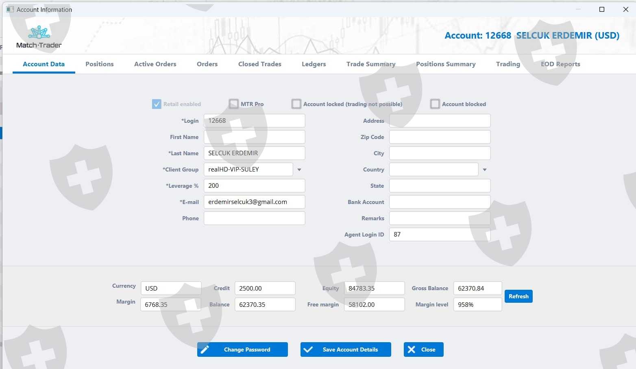Click the Leverage % input field

254,186
